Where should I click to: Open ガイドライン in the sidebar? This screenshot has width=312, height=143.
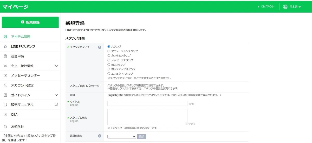pos(21,95)
